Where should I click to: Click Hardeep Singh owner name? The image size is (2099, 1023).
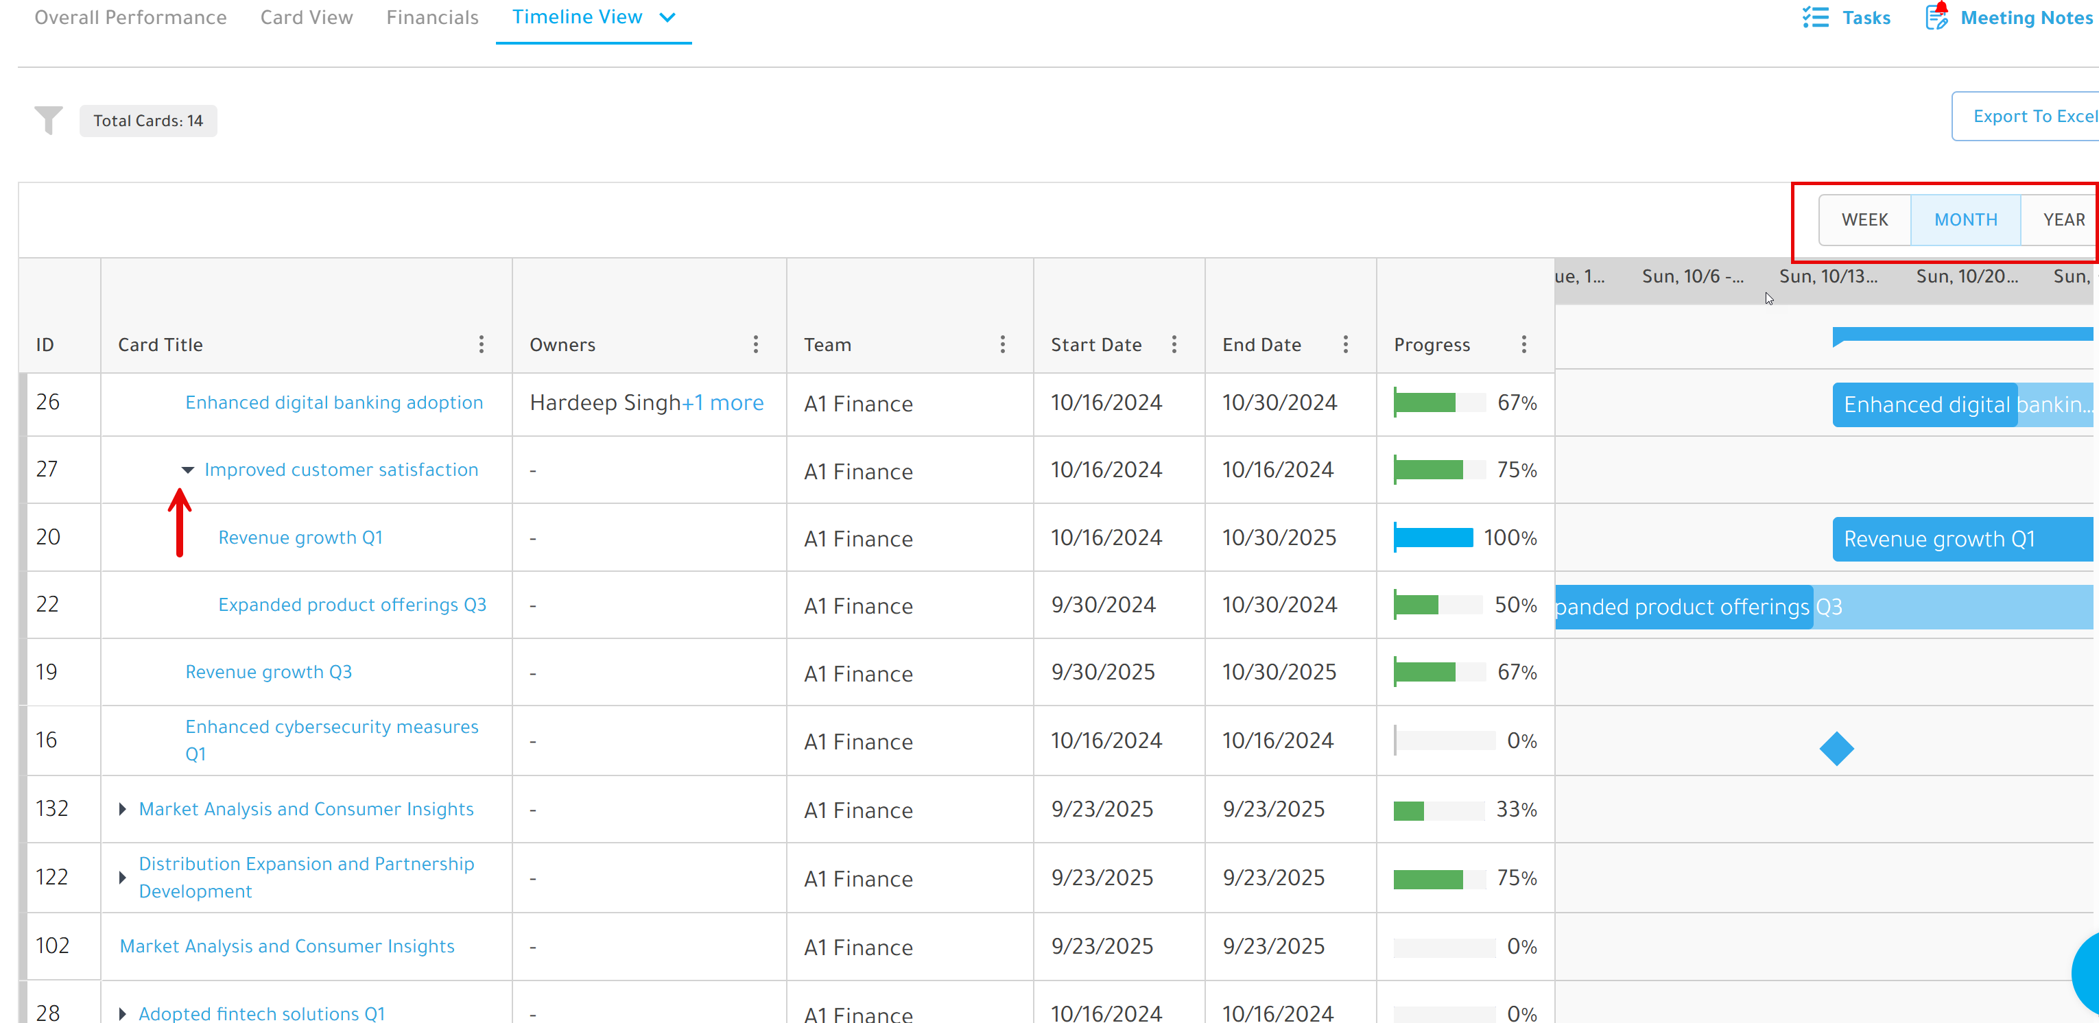tap(604, 402)
